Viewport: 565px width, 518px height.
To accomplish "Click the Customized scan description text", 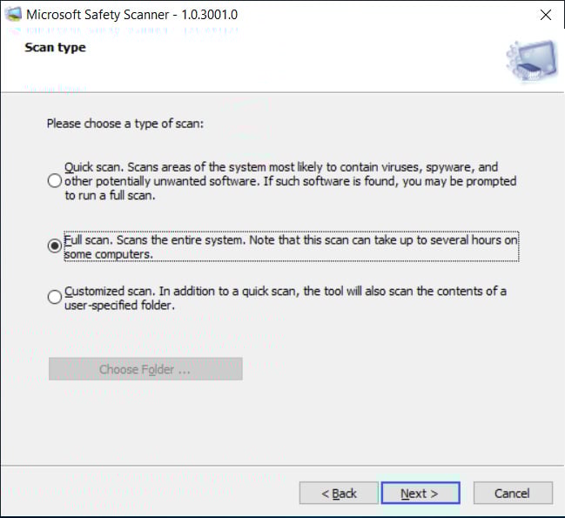I will [x=286, y=298].
